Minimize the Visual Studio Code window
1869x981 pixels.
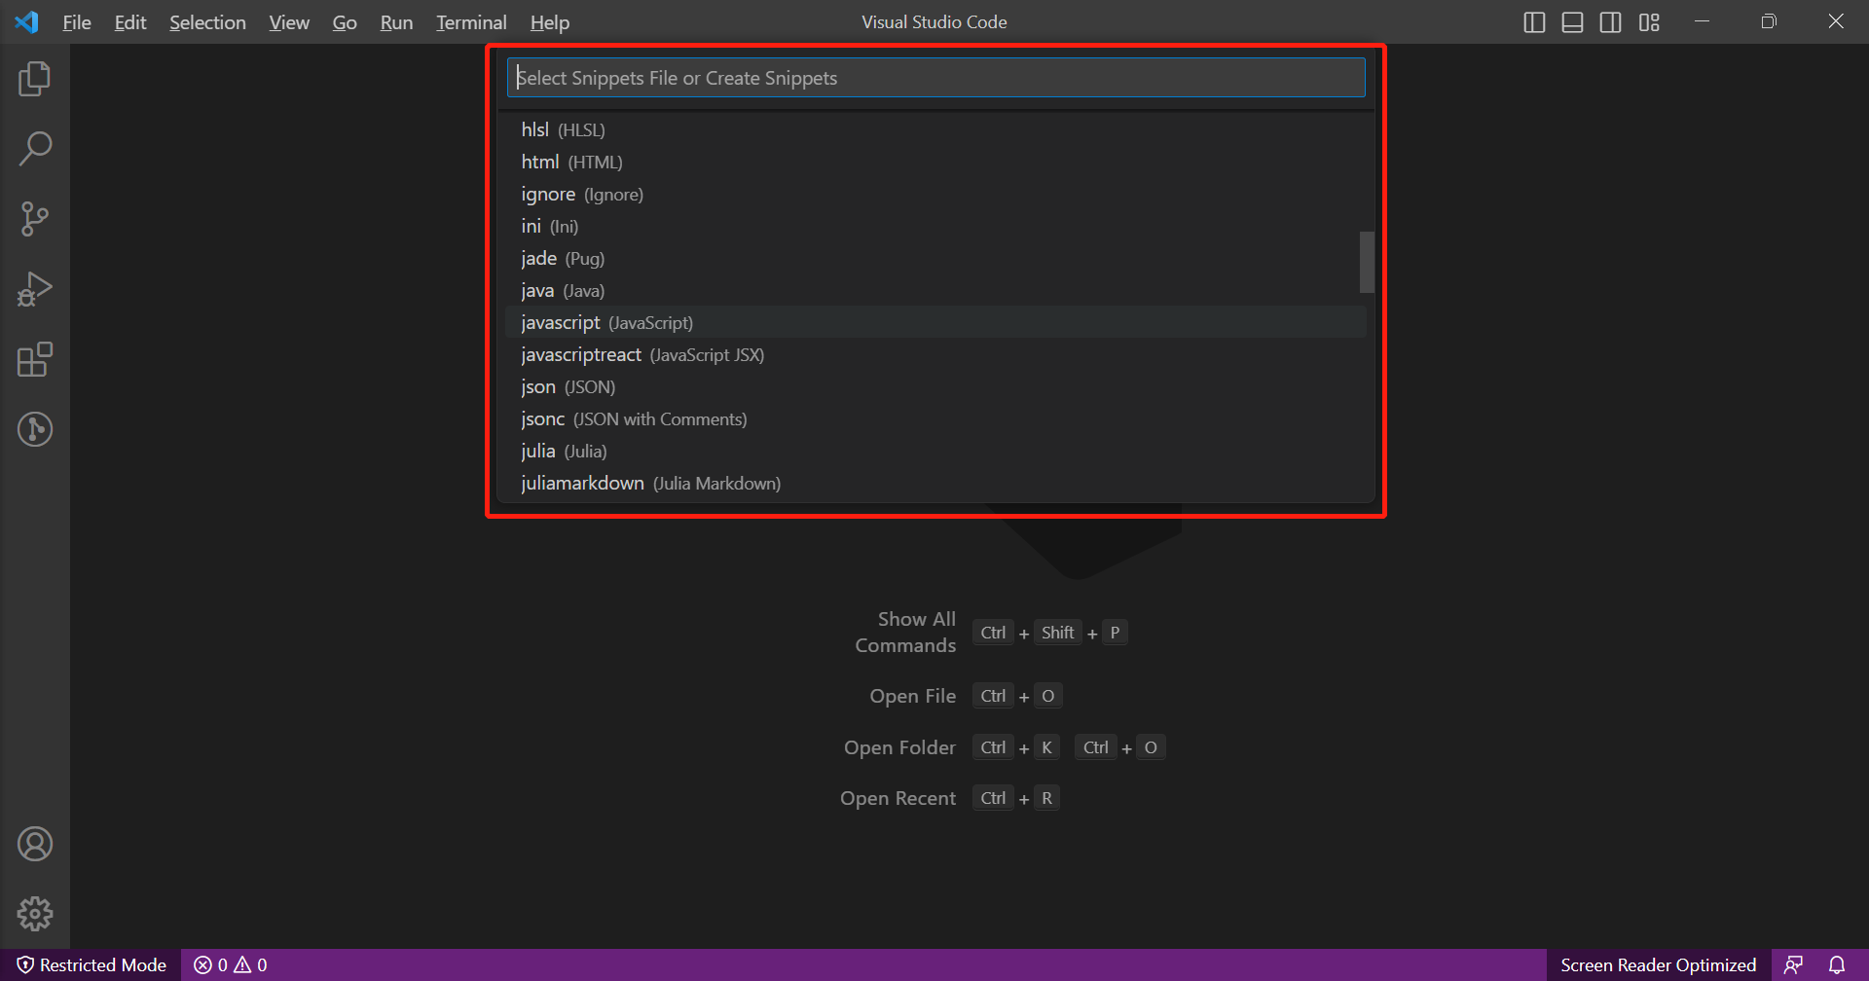pos(1702,21)
